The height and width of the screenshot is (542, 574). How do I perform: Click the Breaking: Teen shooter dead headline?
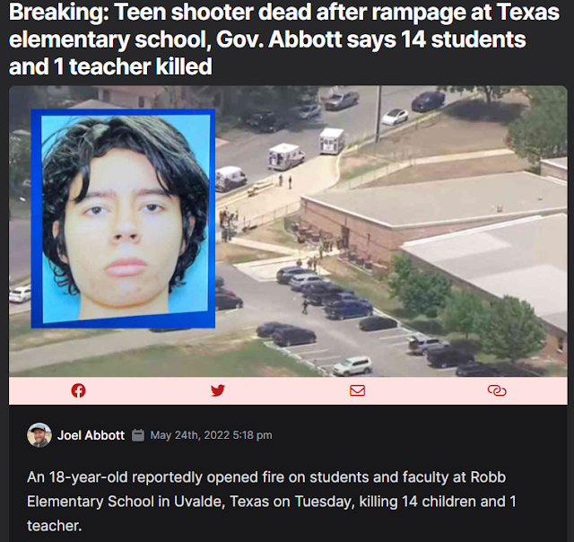284,39
